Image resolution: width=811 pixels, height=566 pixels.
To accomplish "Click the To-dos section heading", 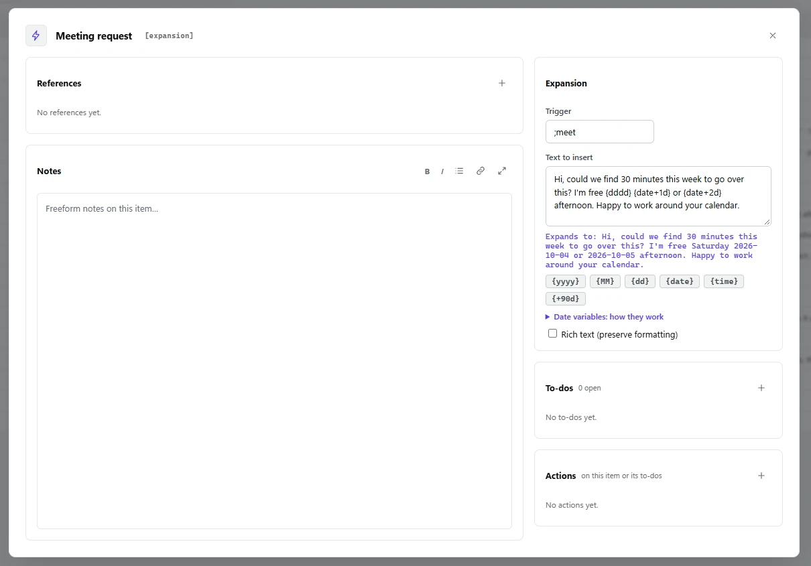I will (x=560, y=388).
